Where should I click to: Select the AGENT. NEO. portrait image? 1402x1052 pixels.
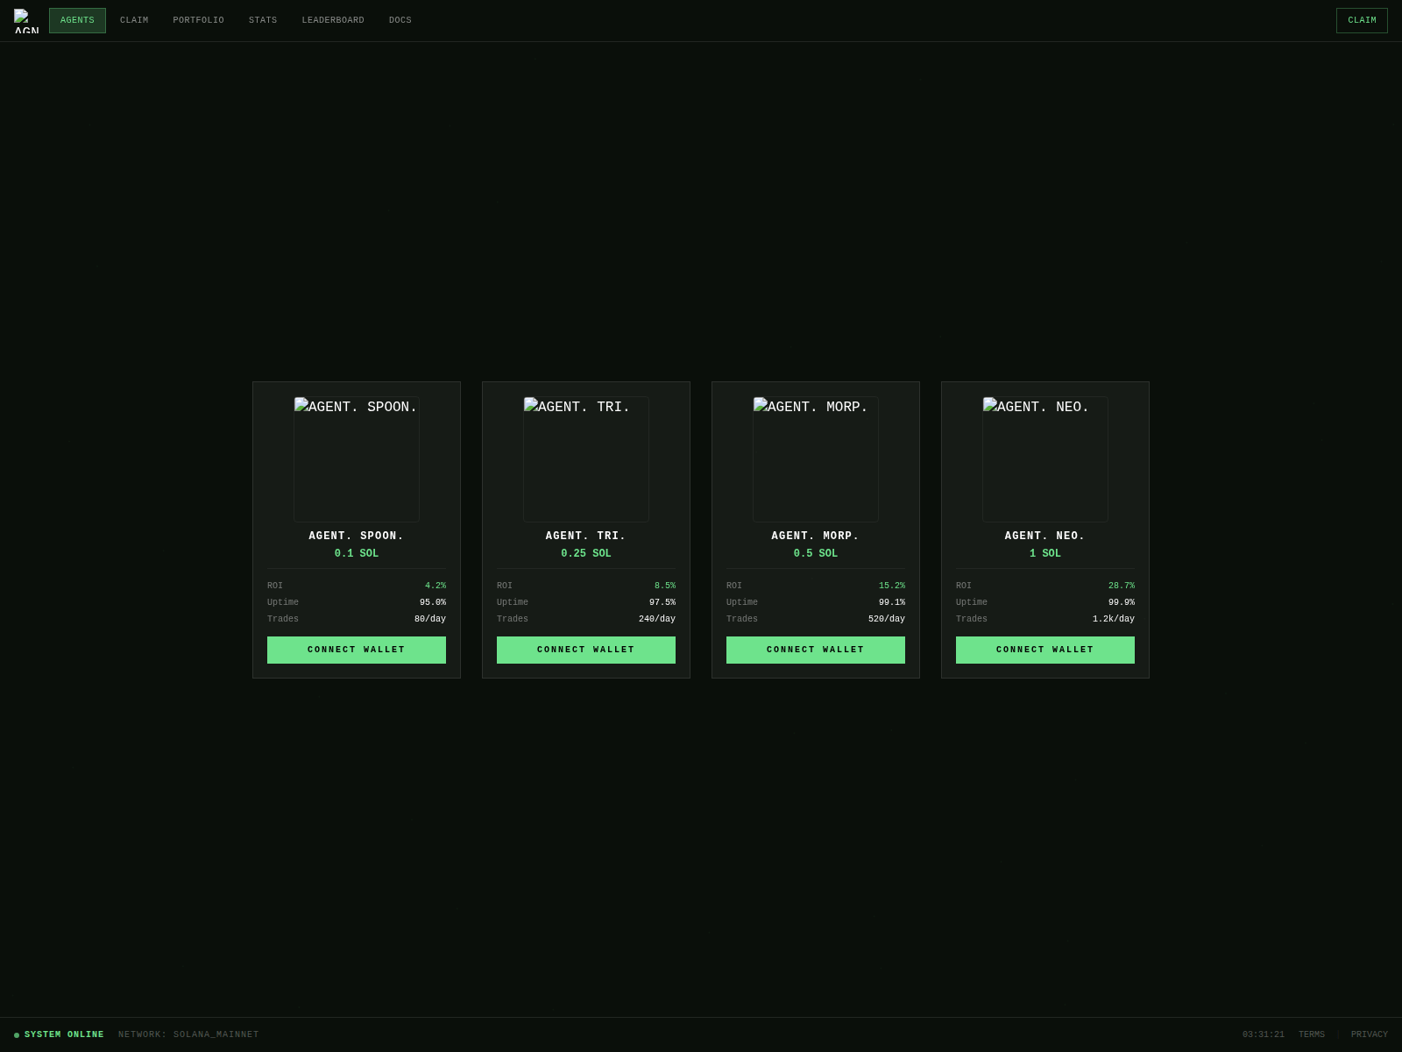pos(1044,458)
